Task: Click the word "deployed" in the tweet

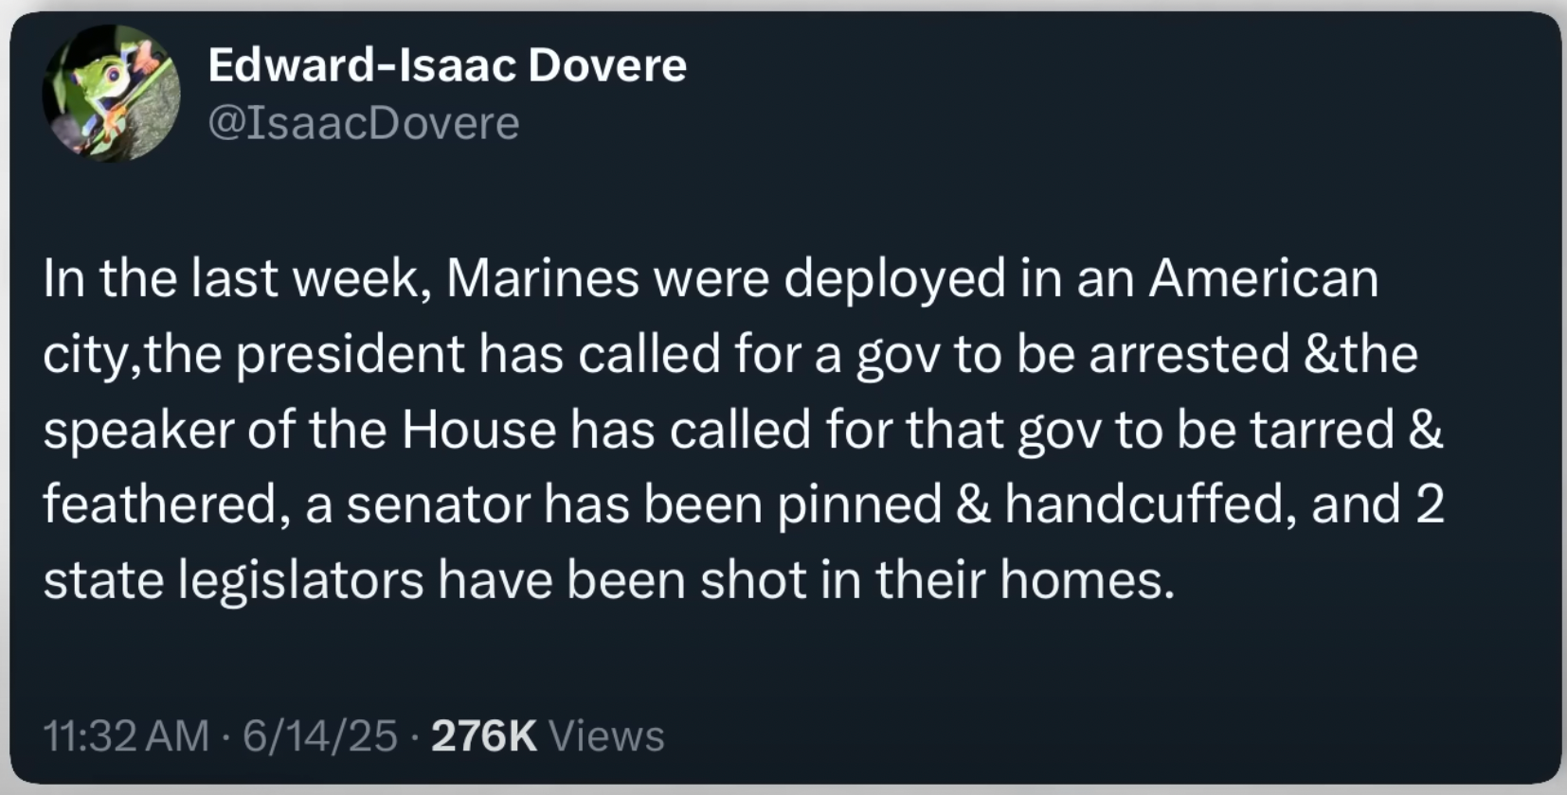Action: pyautogui.click(x=894, y=278)
